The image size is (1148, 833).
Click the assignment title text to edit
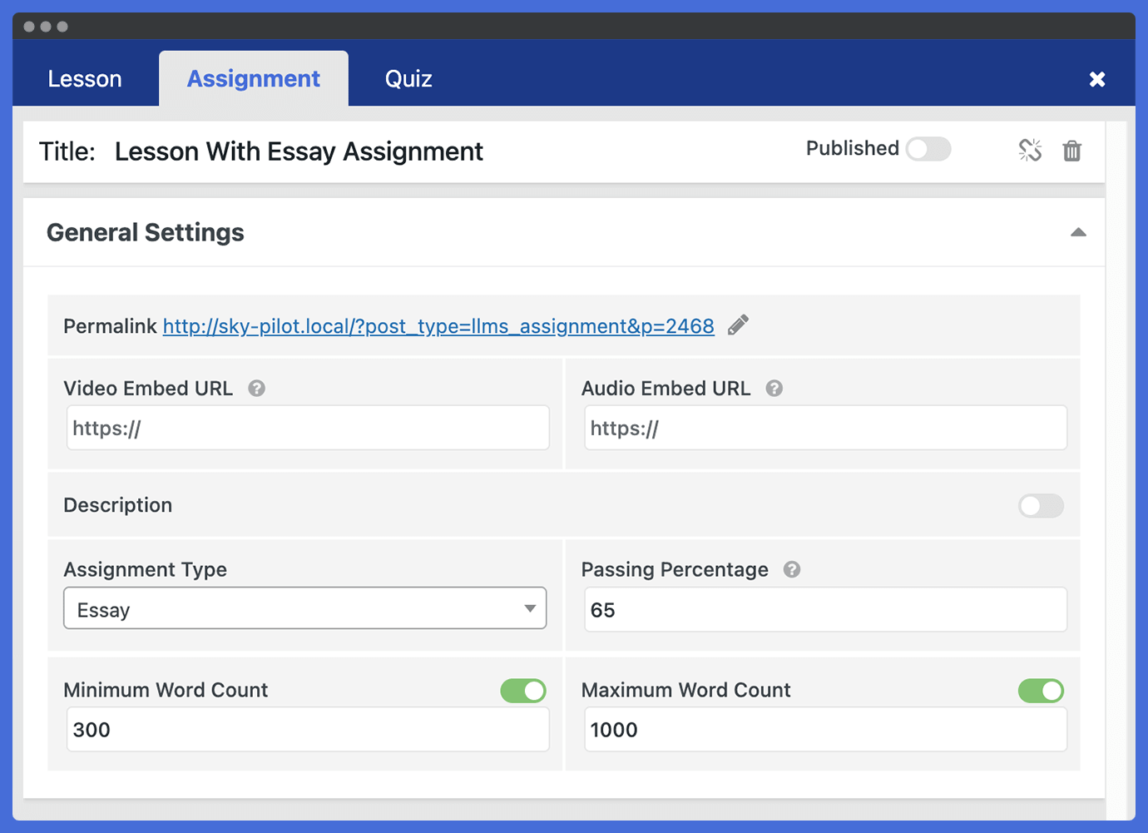[x=299, y=151]
